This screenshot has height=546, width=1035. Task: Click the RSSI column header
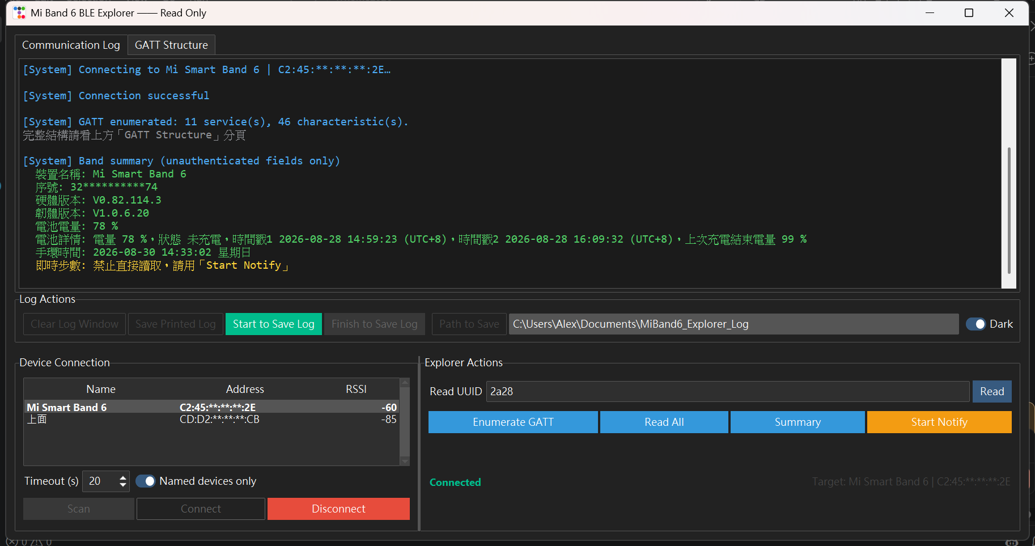(x=356, y=389)
